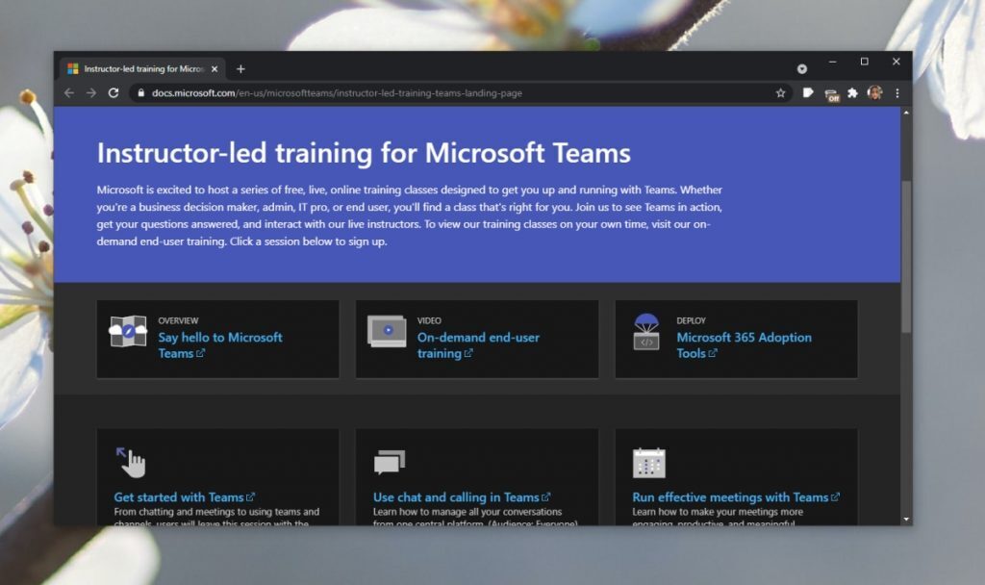Reload the current page
Screen dimensions: 985x585
(114, 93)
